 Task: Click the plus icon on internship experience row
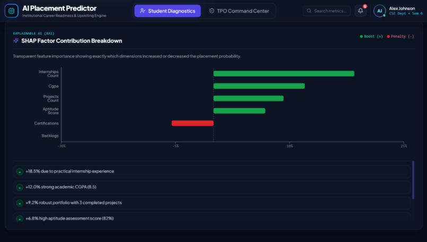pos(20,171)
